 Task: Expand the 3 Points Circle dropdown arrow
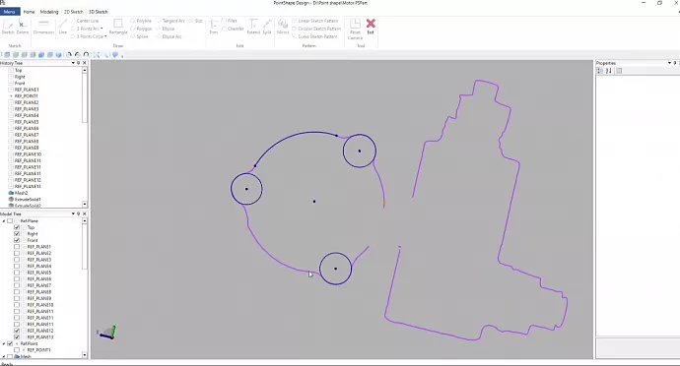click(x=105, y=36)
